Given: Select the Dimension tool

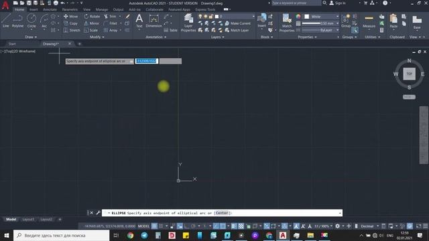Looking at the screenshot, I should point(154,21).
